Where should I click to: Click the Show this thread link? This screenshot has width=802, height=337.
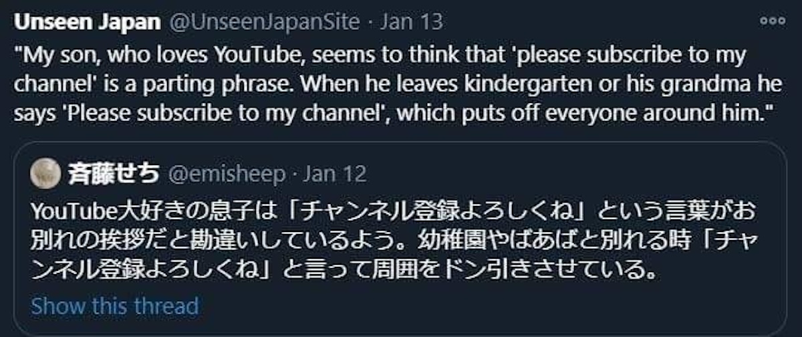pos(115,306)
